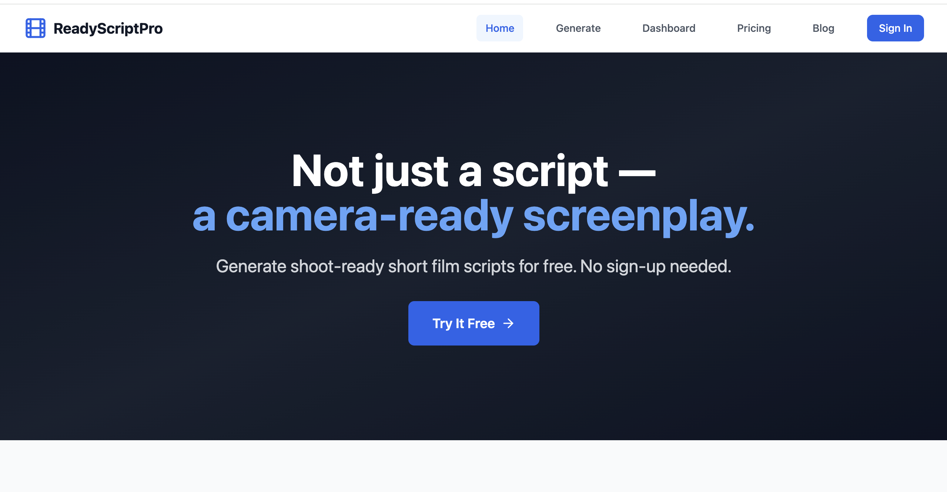This screenshot has height=492, width=947.
Task: Navigate to the Dashboard section
Action: (668, 28)
